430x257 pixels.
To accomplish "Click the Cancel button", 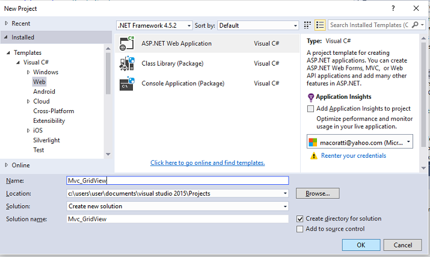I will [402, 245].
